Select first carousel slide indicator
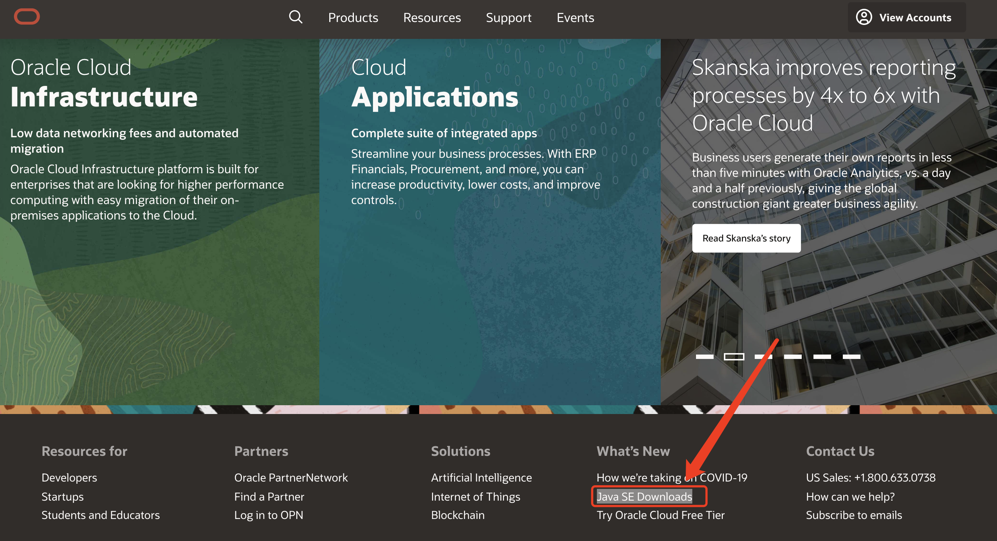 [x=704, y=356]
